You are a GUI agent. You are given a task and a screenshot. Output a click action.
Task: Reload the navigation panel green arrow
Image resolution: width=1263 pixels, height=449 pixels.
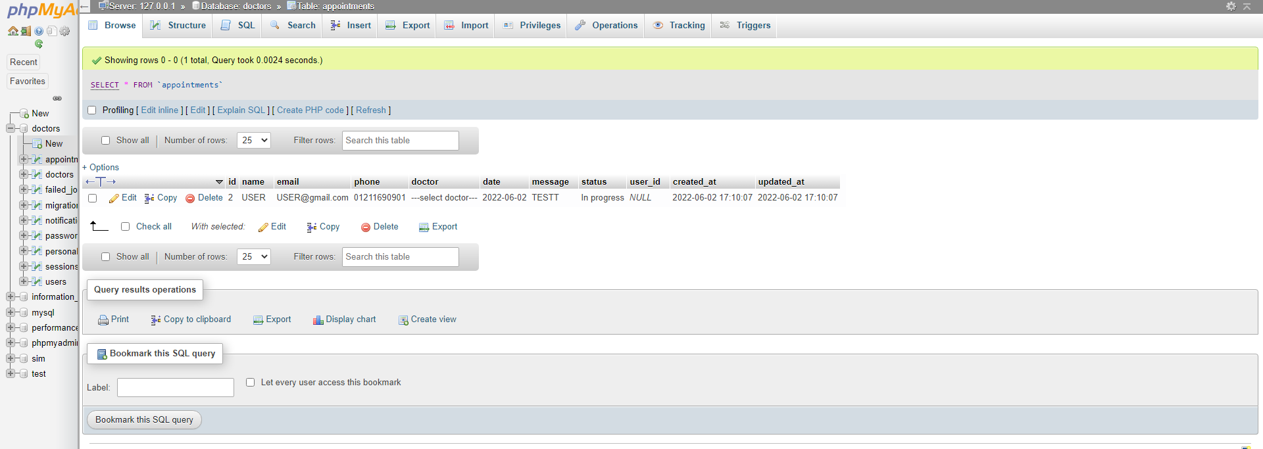pyautogui.click(x=39, y=44)
